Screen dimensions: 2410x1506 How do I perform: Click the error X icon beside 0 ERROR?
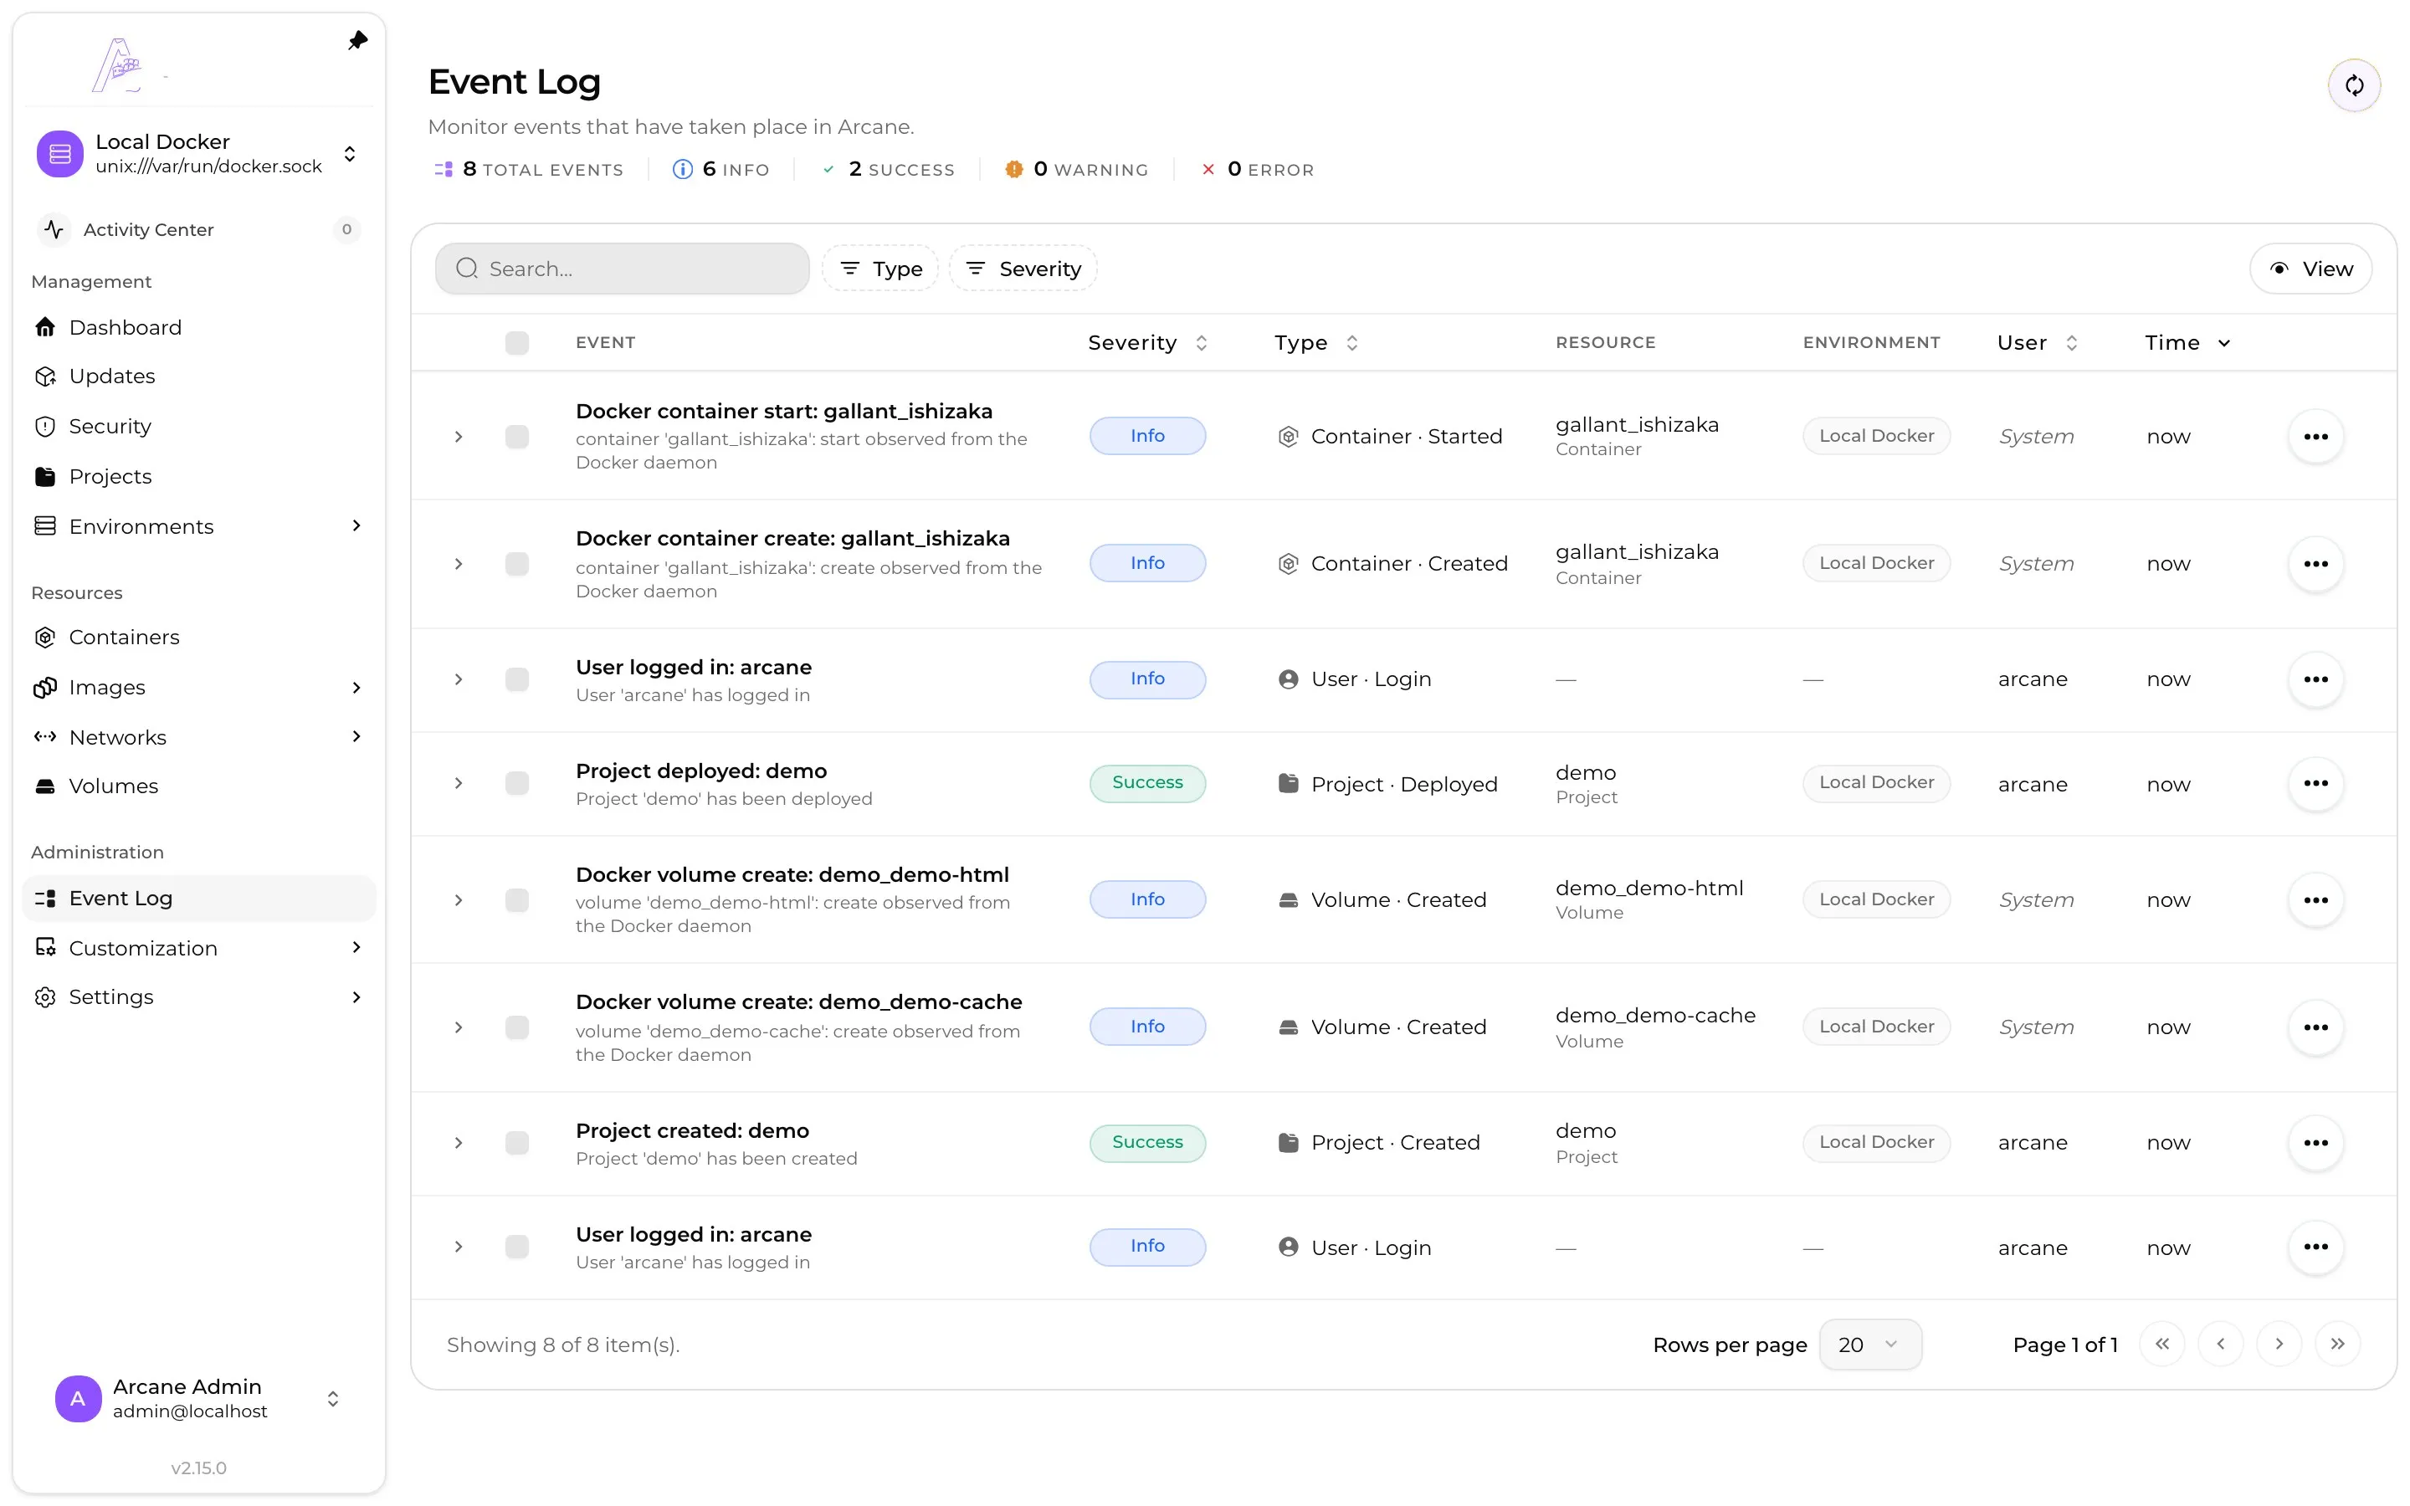(1208, 169)
